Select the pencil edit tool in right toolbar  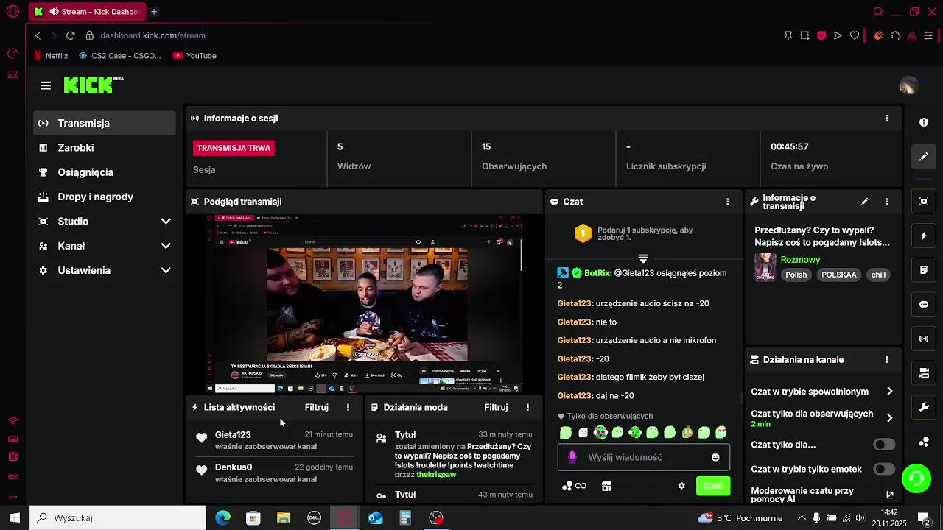(924, 157)
